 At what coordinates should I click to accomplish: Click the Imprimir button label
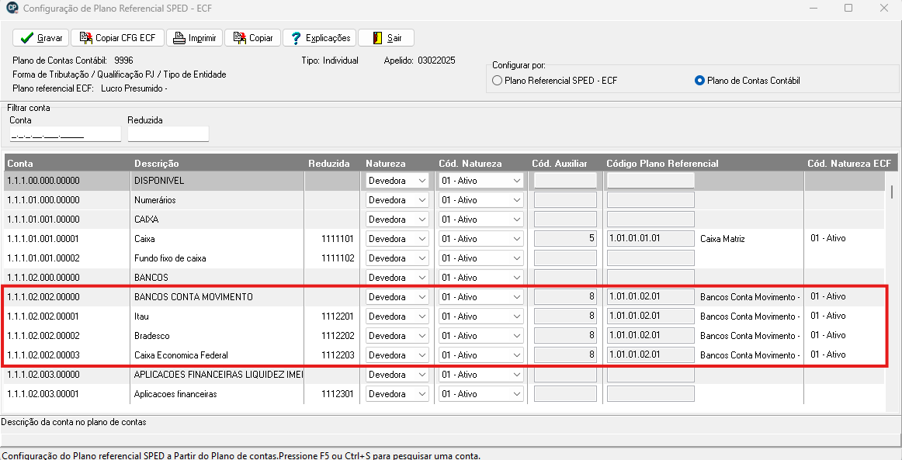[202, 38]
